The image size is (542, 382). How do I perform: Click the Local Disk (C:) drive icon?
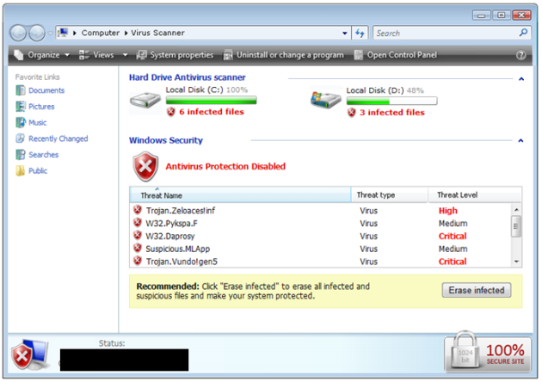coord(145,101)
